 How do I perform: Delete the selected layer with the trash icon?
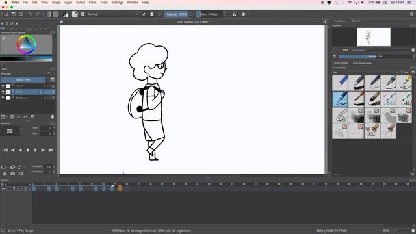pos(52,117)
